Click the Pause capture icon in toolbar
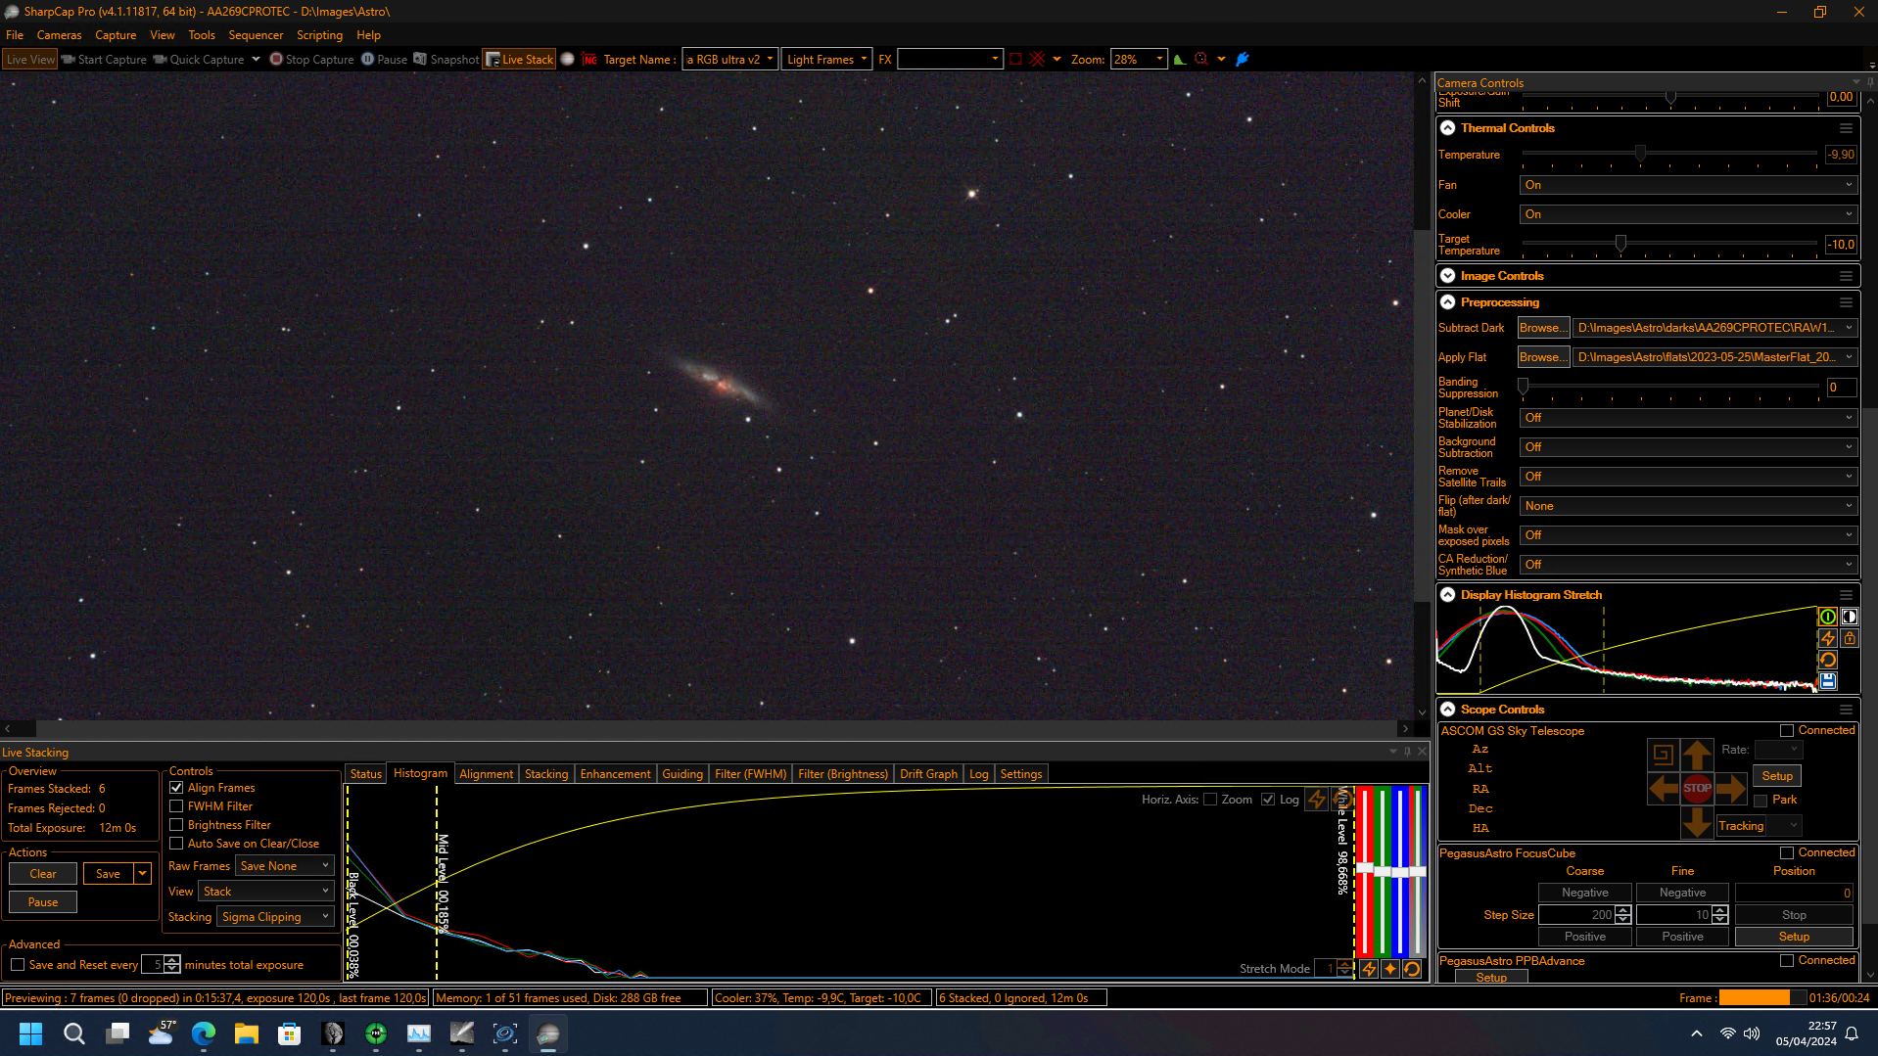The height and width of the screenshot is (1056, 1878). (x=367, y=60)
